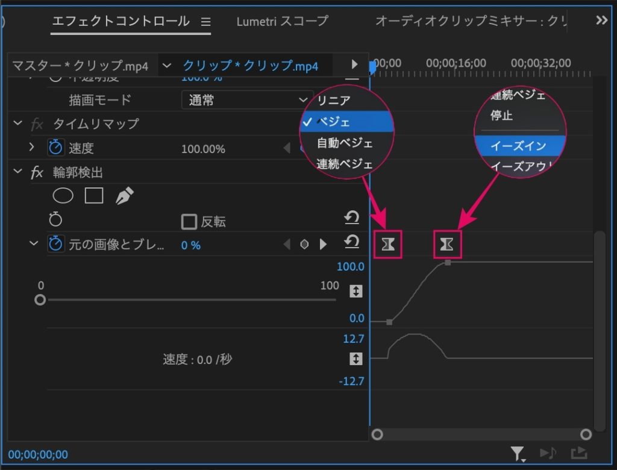Switch to the オーディオクリップミキサー tab

coord(471,21)
